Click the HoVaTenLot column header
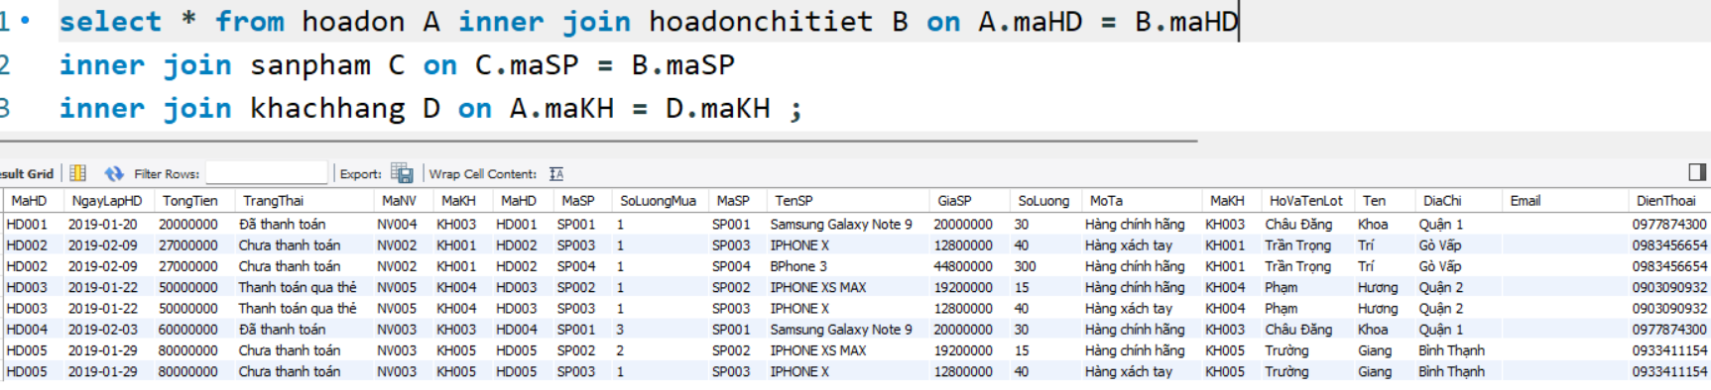 [1305, 200]
